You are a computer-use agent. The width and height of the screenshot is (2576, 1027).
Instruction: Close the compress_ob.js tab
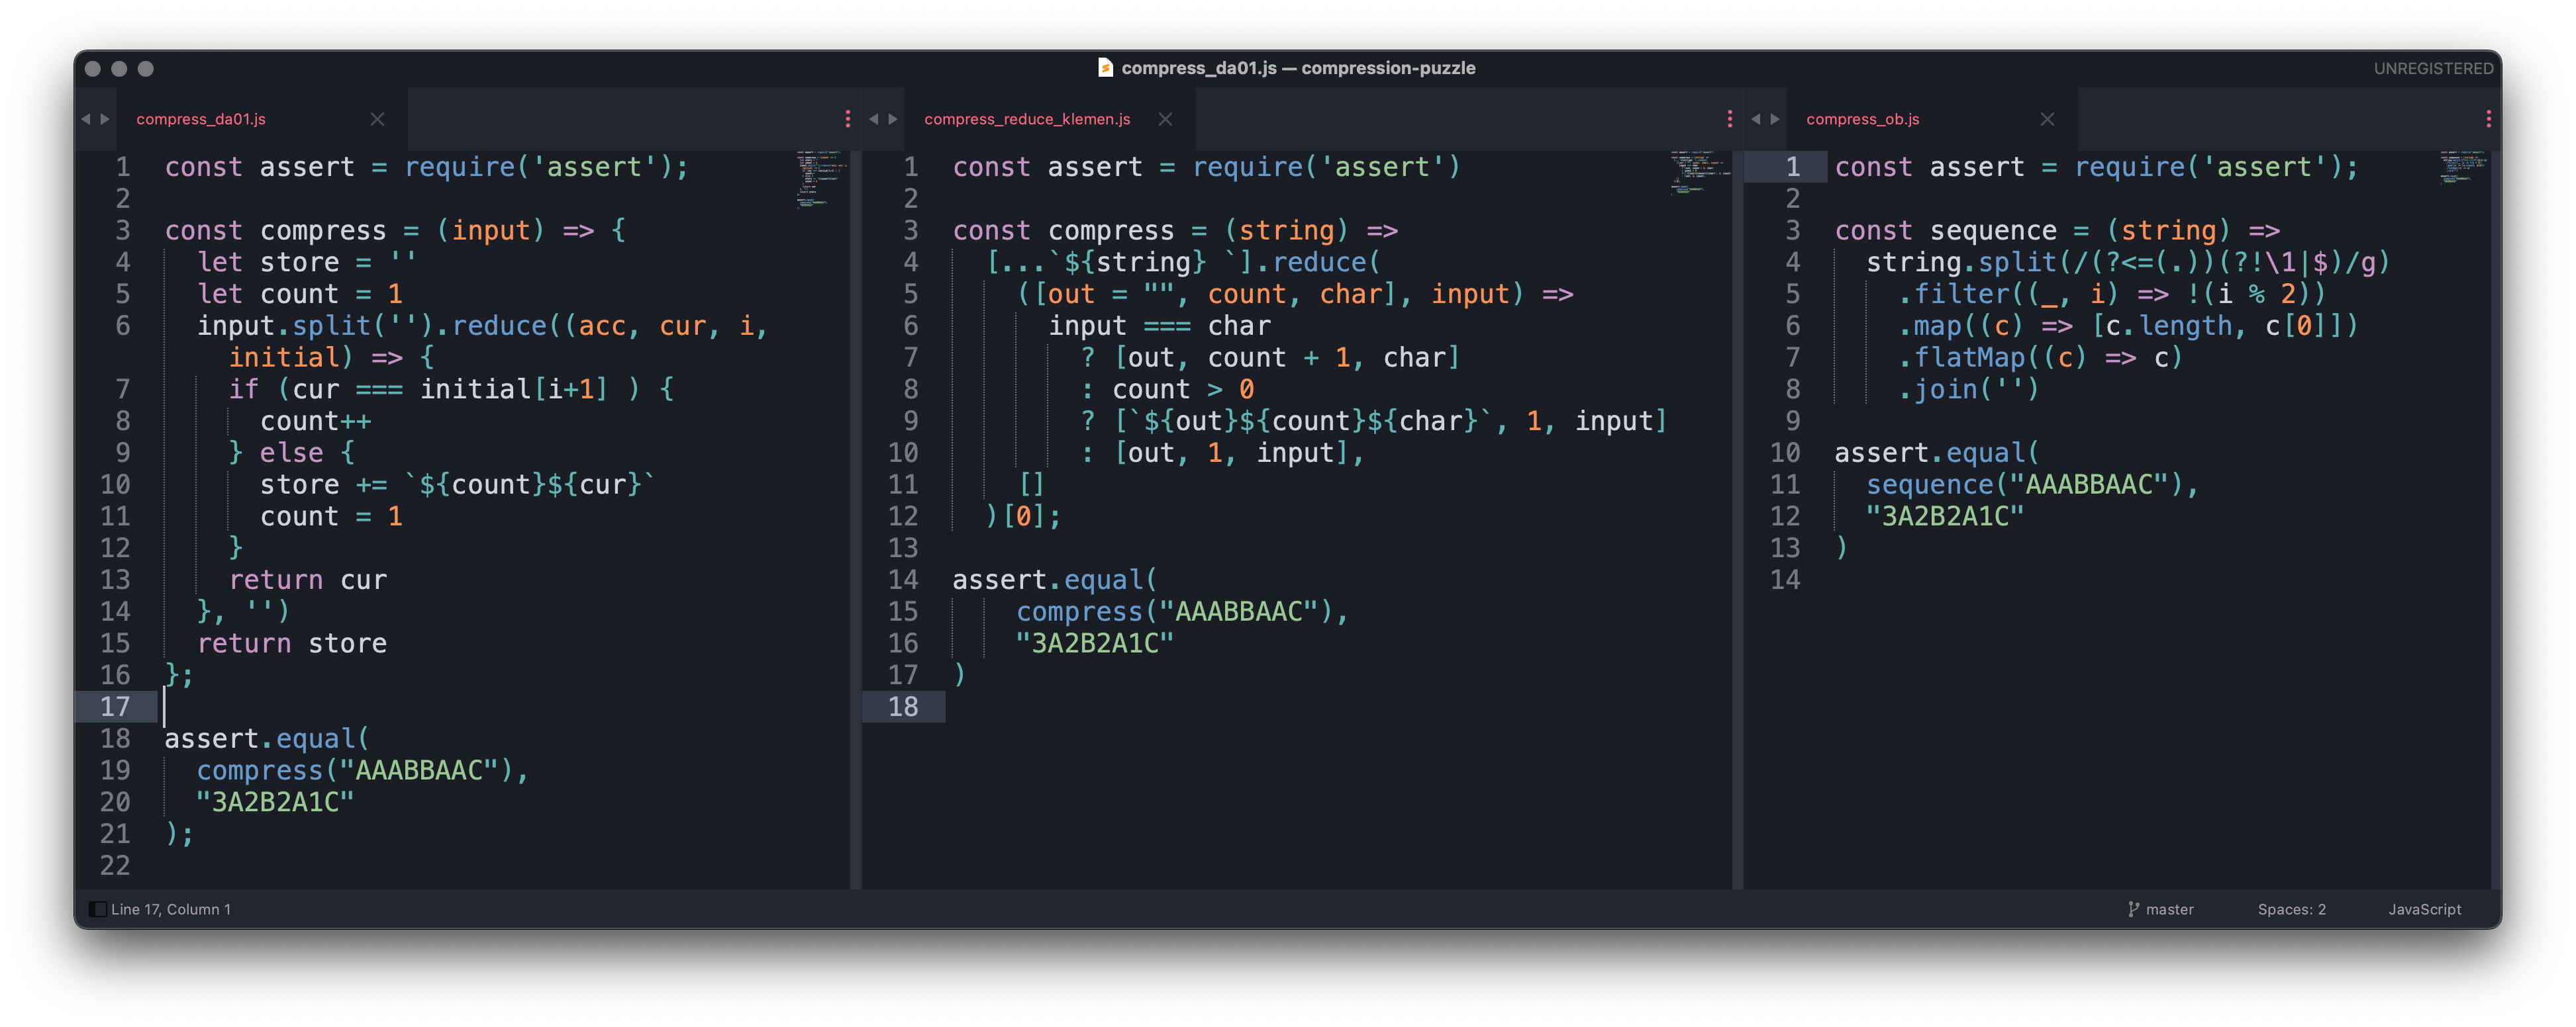[2047, 119]
